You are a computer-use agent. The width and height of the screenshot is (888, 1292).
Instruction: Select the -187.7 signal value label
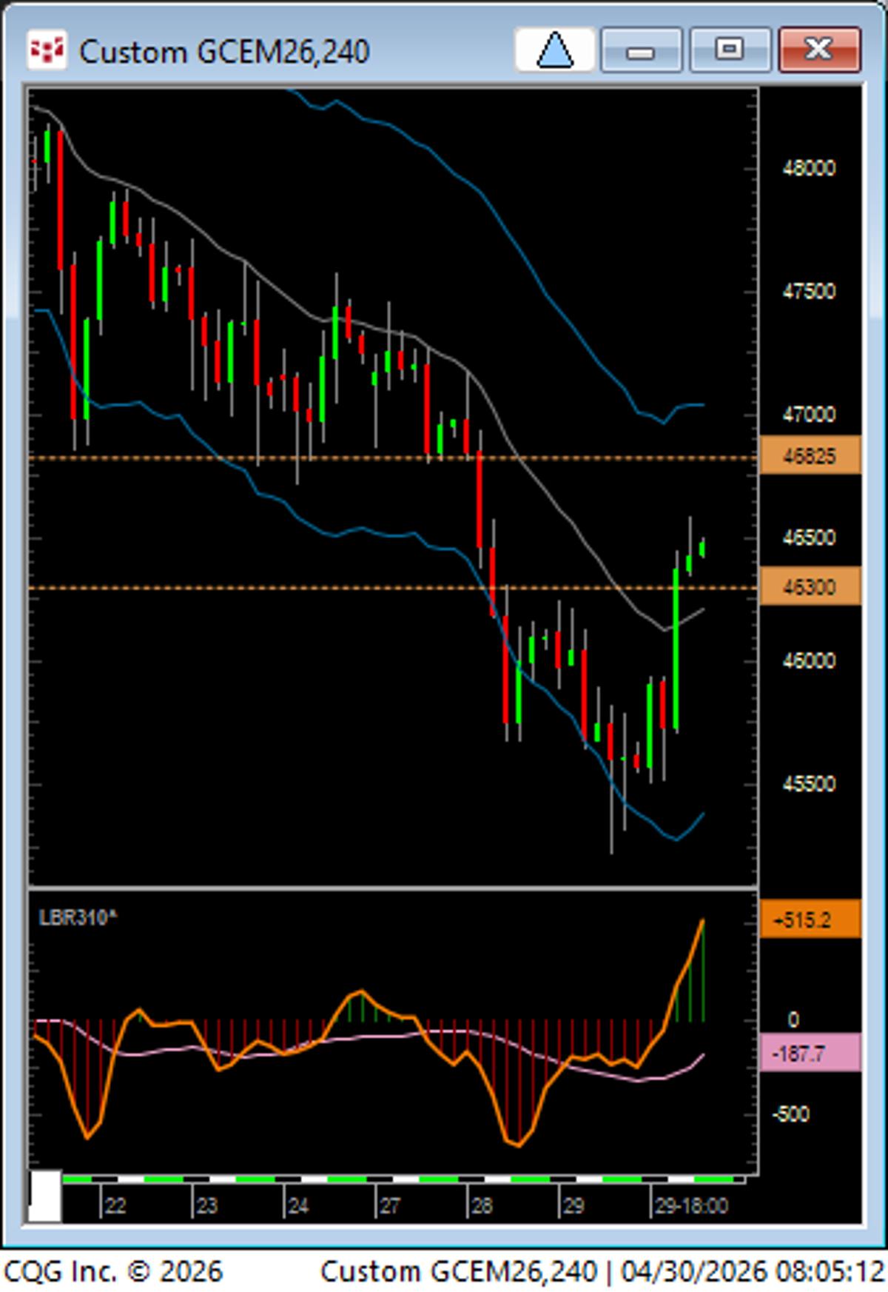coord(810,1053)
